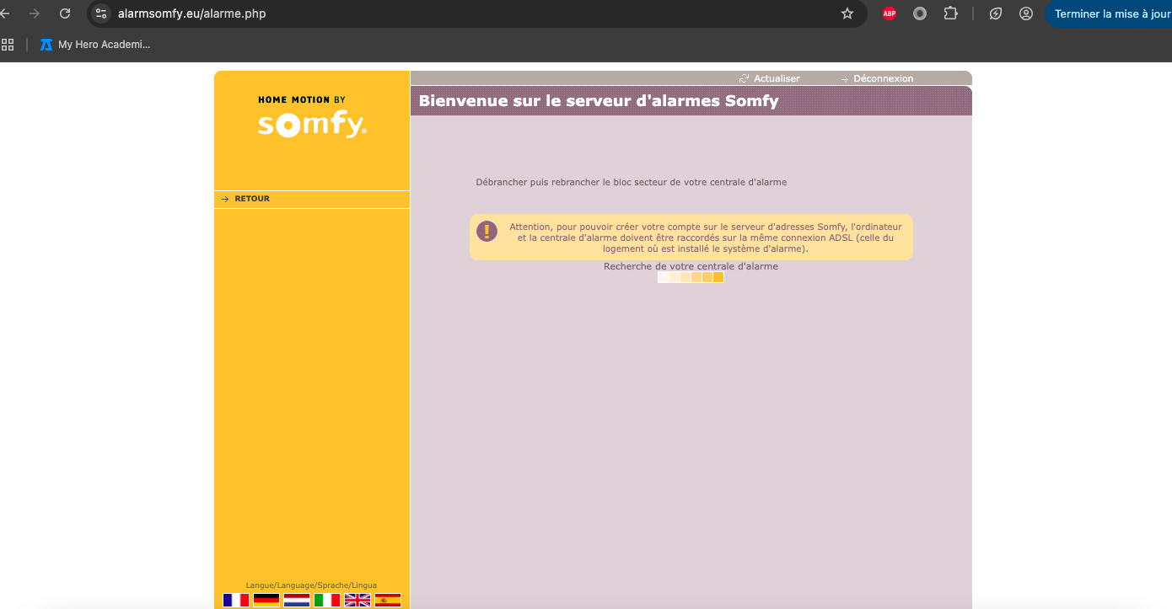Pick the Italian flag language
Viewport: 1172px width, 609px height.
[327, 600]
